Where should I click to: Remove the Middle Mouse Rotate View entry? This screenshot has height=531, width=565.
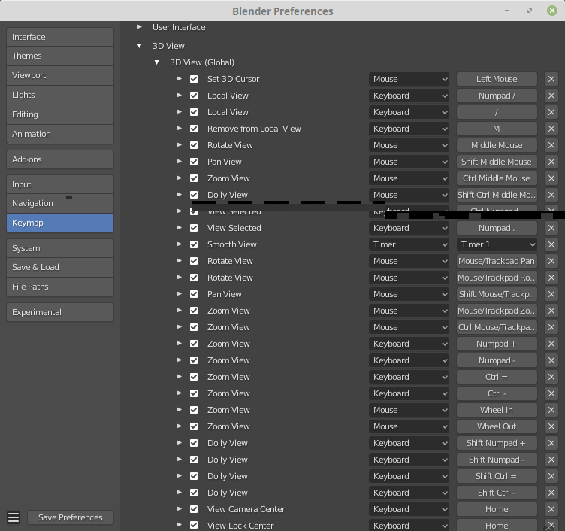[x=551, y=145]
